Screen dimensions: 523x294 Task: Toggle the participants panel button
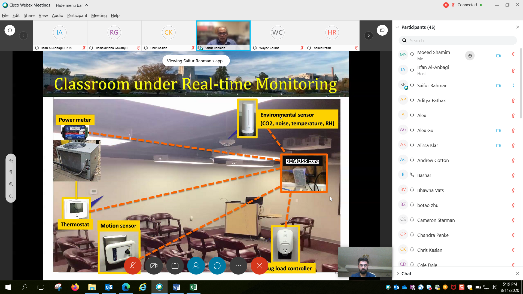point(196,266)
